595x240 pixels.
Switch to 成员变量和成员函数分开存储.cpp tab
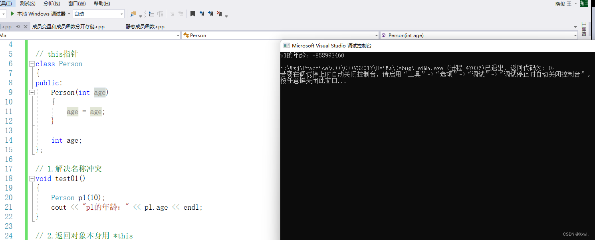(x=68, y=27)
